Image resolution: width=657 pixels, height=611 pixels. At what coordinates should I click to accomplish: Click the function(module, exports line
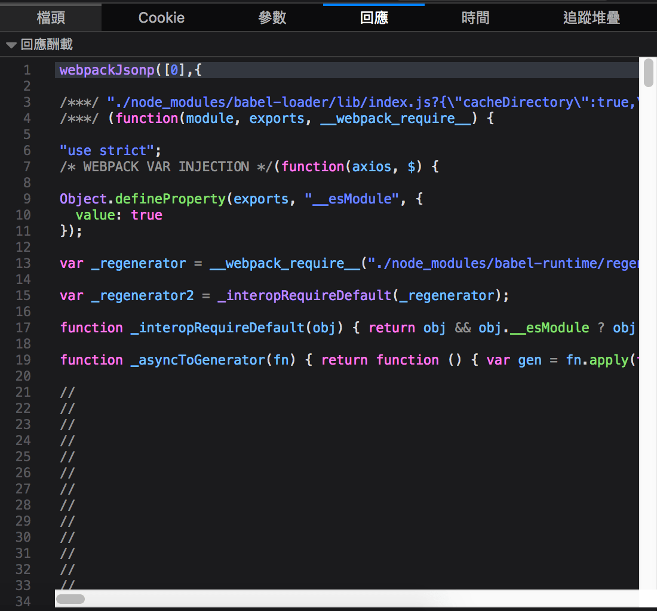click(277, 118)
